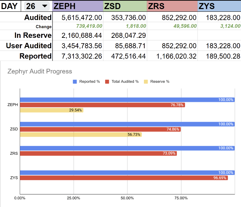Select reserve value 2,160,688.44

coord(82,36)
